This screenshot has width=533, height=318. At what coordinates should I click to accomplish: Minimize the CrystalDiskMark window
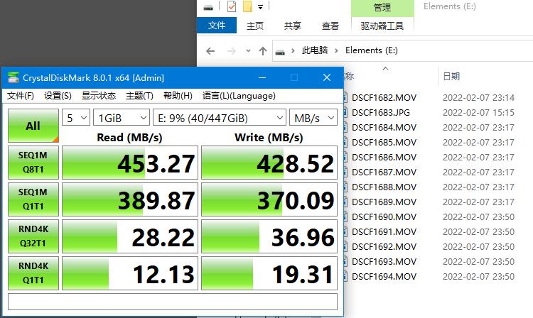pyautogui.click(x=262, y=77)
